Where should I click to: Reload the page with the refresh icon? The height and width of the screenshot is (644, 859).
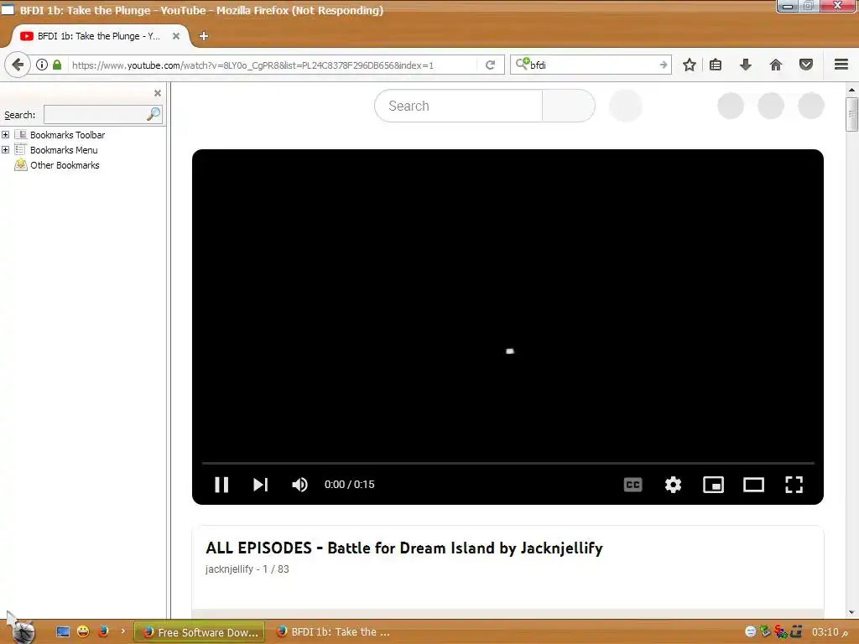point(490,65)
